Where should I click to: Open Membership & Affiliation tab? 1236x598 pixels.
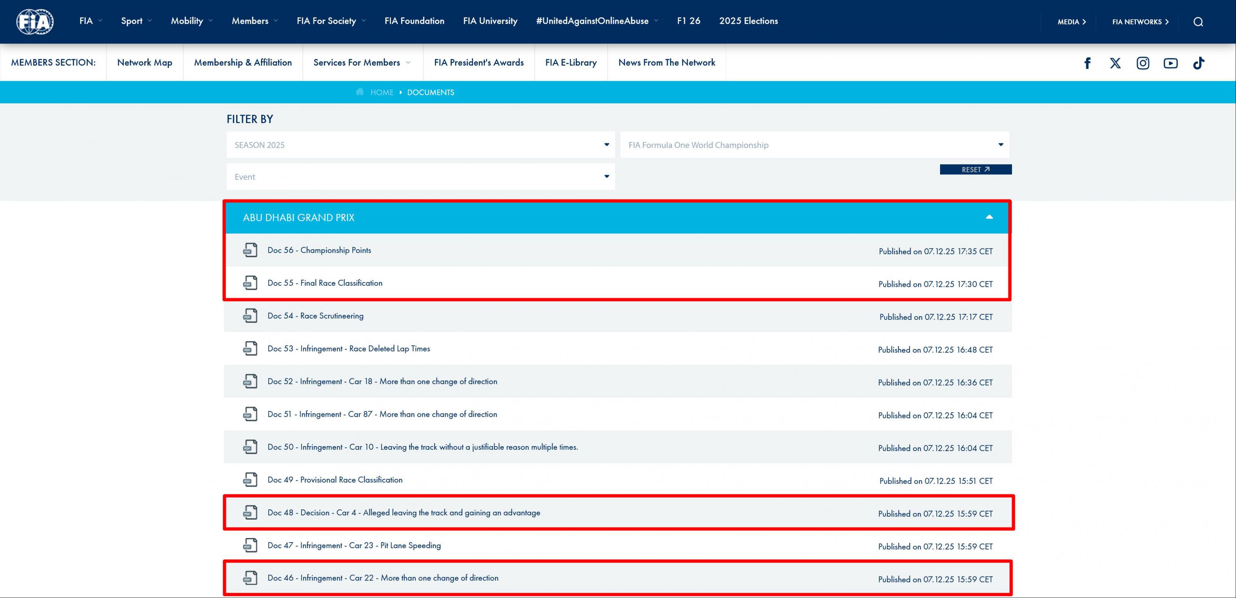[x=243, y=62]
